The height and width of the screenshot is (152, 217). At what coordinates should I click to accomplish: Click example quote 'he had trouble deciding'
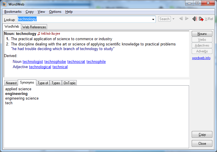(63, 49)
